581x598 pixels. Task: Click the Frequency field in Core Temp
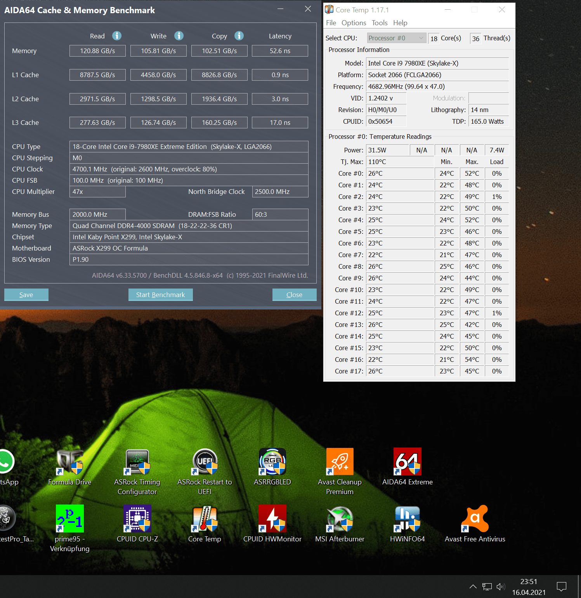(437, 86)
